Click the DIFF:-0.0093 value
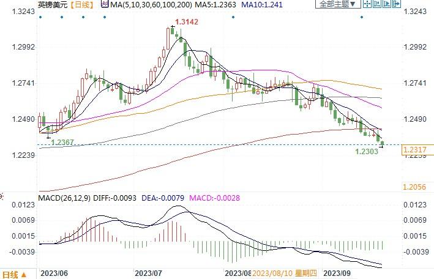434x279 pixels. [115, 198]
